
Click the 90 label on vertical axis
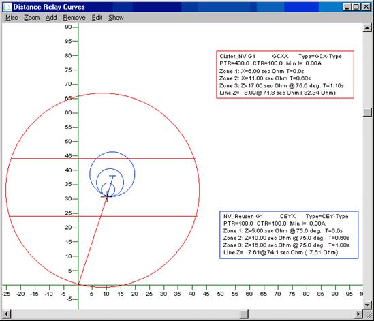click(x=68, y=27)
